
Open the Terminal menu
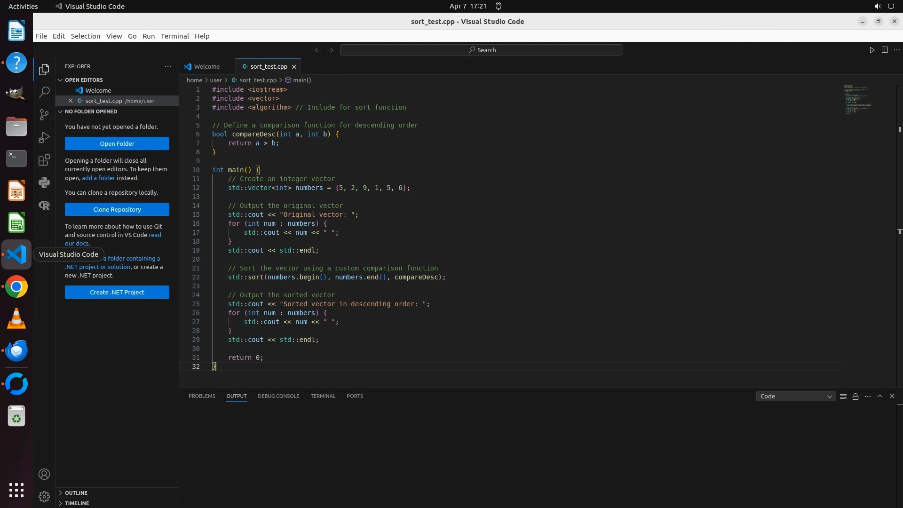click(174, 36)
